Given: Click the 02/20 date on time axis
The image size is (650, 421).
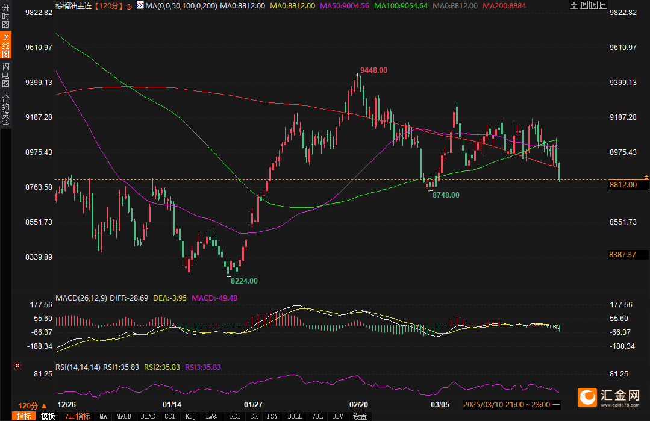Looking at the screenshot, I should 358,404.
